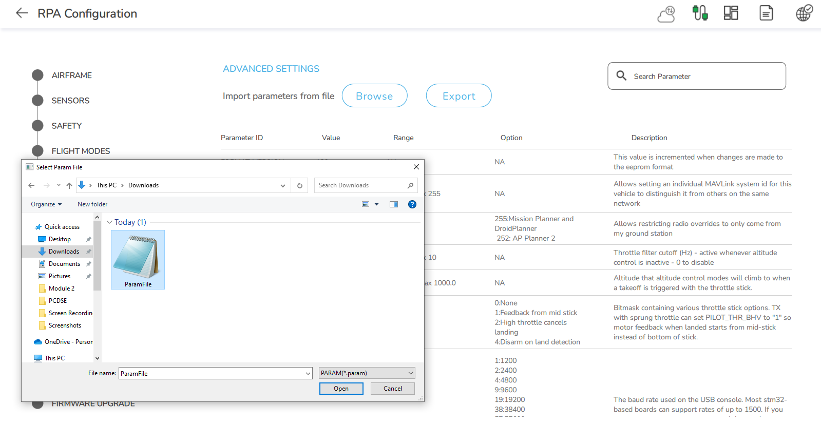This screenshot has width=821, height=443.
Task: Open the document log icon
Action: click(766, 13)
